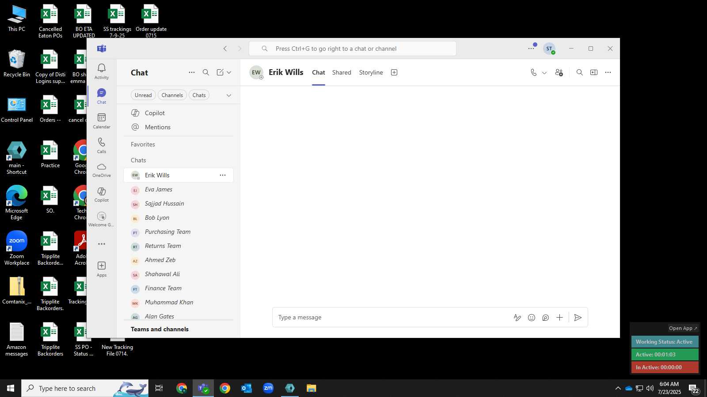Send the message with arrow icon
Image resolution: width=707 pixels, height=397 pixels.
click(x=578, y=318)
